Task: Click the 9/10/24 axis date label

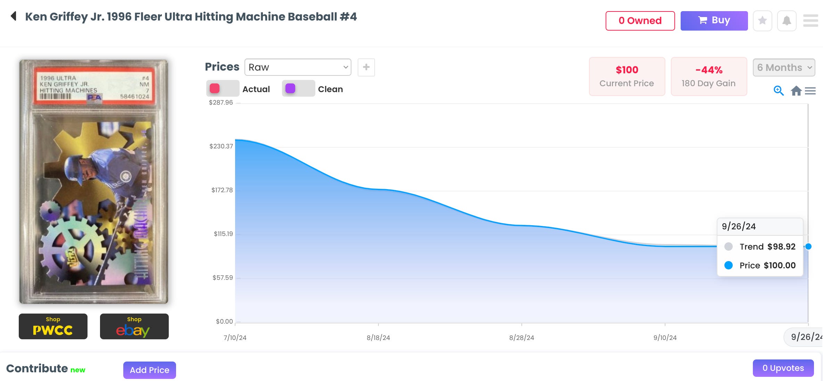Action: pos(665,338)
